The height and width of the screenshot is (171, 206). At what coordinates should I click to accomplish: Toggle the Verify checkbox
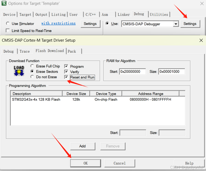click(x=66, y=72)
